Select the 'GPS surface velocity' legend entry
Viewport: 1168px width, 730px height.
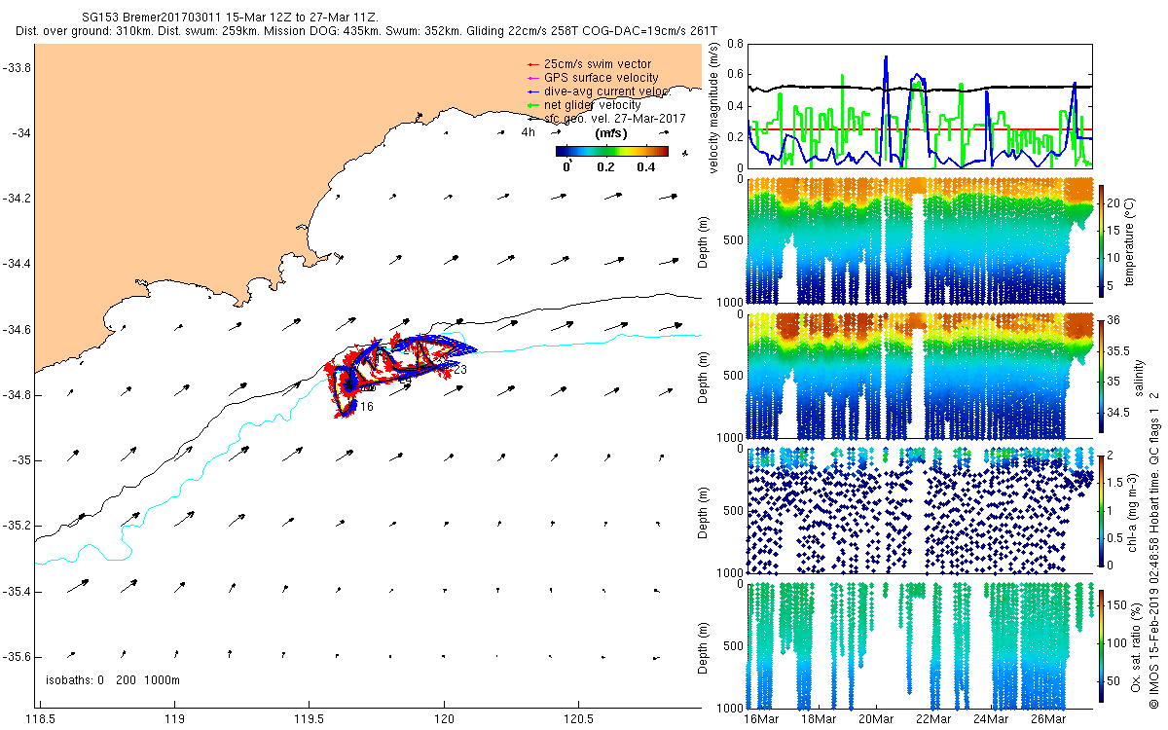pos(602,78)
